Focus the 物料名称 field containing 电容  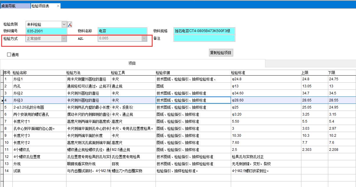point(122,31)
